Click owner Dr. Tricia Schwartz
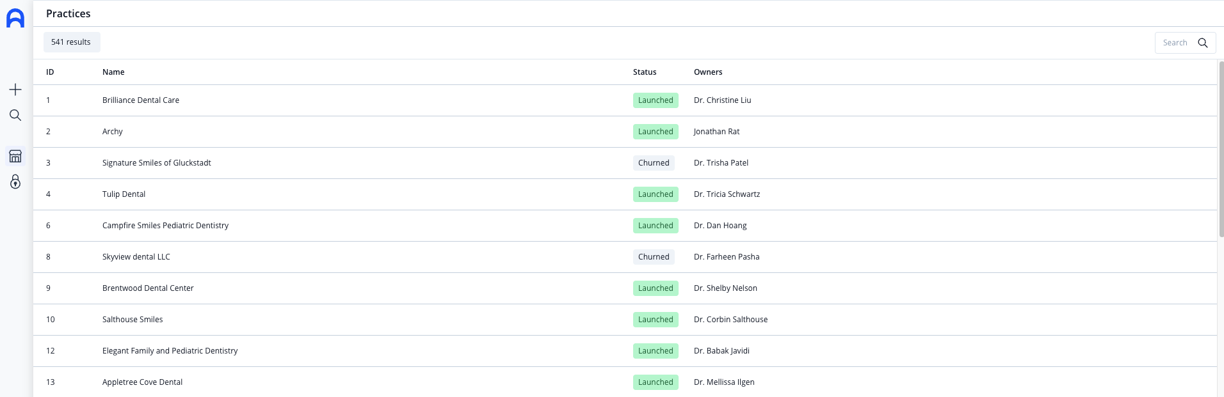 coord(727,194)
